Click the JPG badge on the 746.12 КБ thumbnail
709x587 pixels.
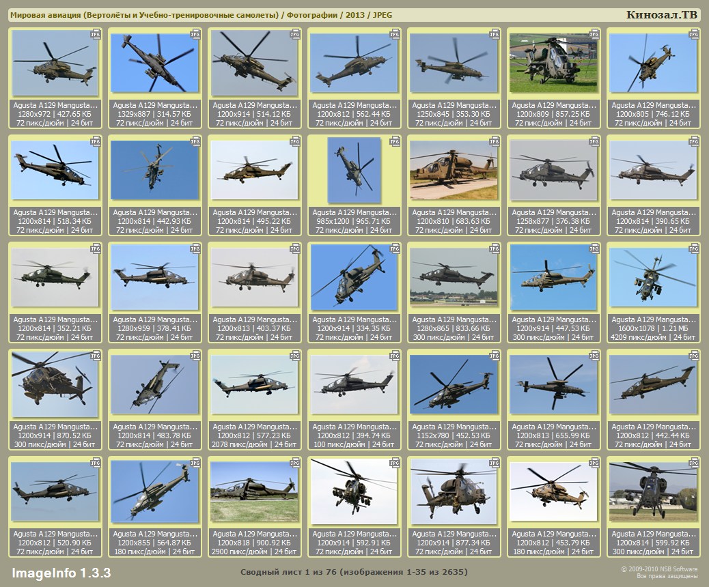click(x=694, y=34)
